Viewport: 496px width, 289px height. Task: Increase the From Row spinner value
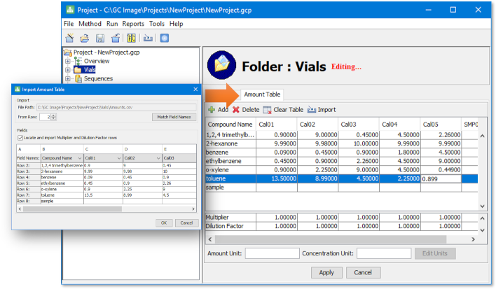pyautogui.click(x=53, y=115)
